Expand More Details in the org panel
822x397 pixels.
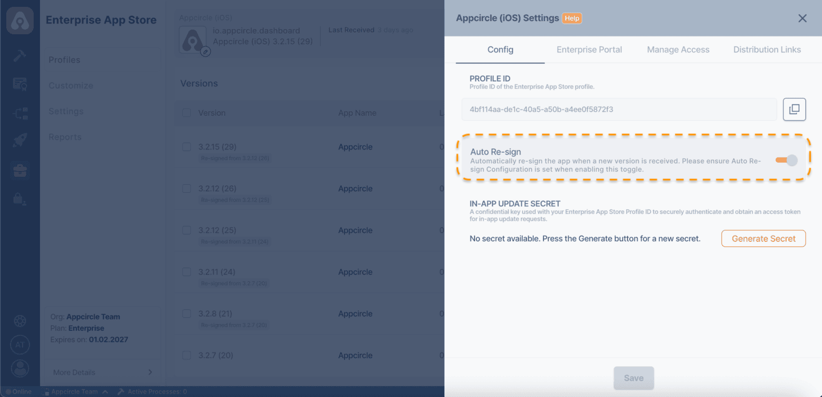click(102, 372)
